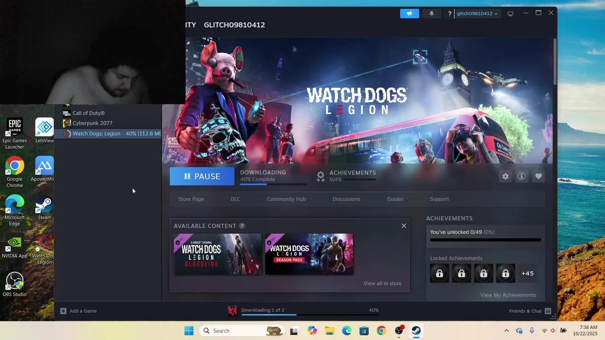Open the GLITCH09810412 profile menu

[234, 25]
